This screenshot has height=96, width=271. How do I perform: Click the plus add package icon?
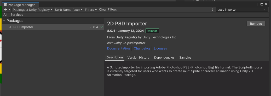click(x=5, y=10)
